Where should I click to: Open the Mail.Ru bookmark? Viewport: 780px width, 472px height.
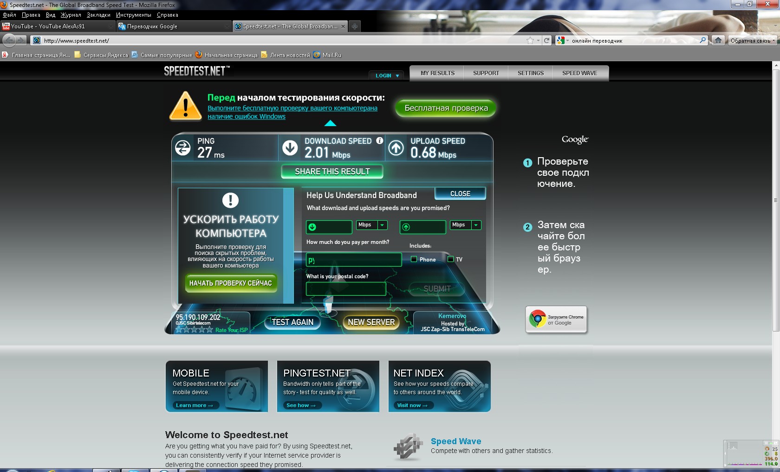(327, 55)
